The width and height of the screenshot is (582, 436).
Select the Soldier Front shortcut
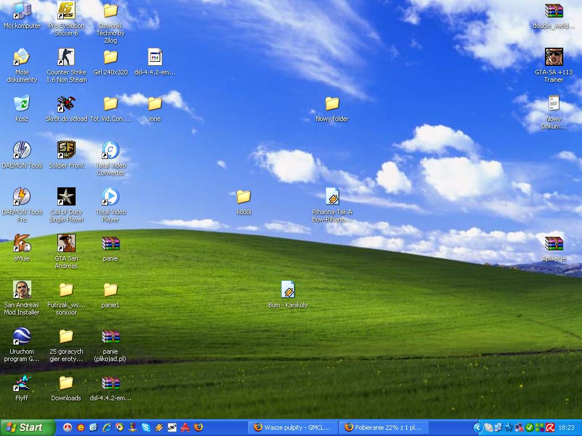[66, 150]
